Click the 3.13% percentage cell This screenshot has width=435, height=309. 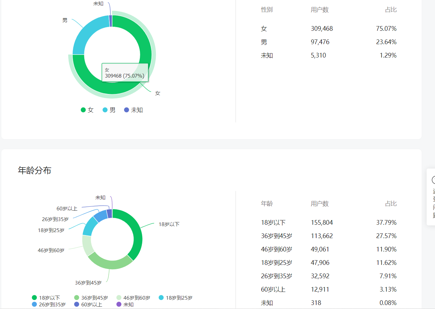[x=388, y=290]
